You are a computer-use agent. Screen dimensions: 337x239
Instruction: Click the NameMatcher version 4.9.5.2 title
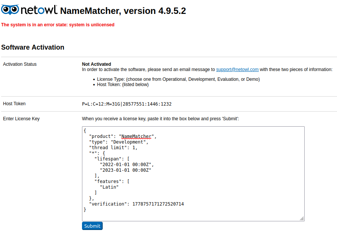[x=123, y=11]
